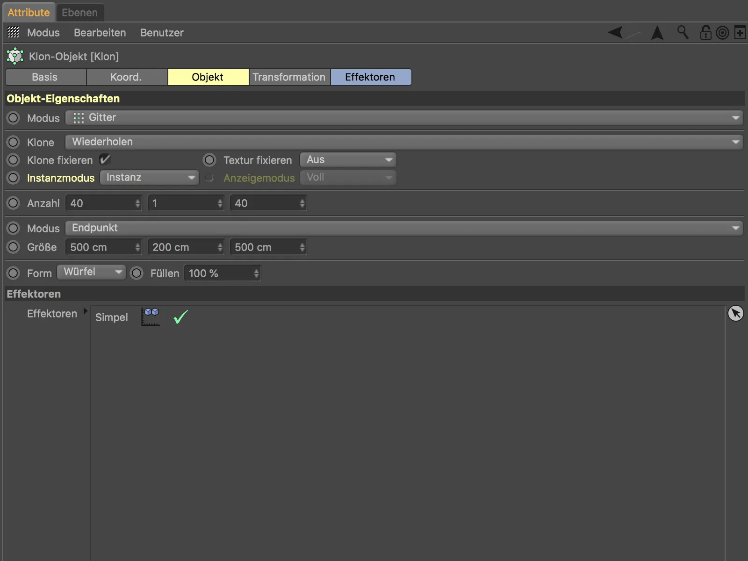
Task: Select the Effektoren tab button
Action: point(371,77)
